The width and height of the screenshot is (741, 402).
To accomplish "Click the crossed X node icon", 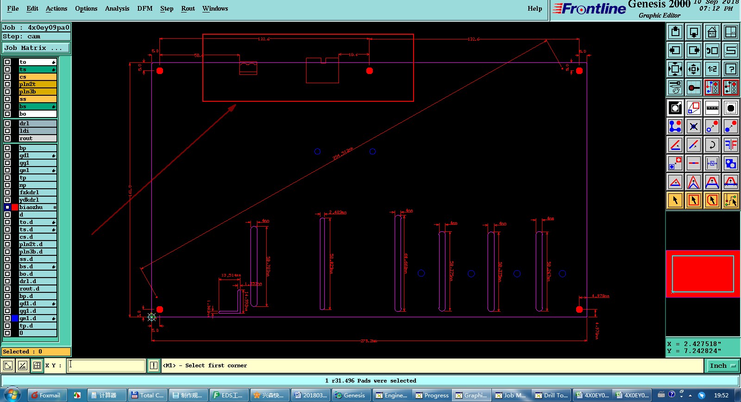I will tap(694, 126).
